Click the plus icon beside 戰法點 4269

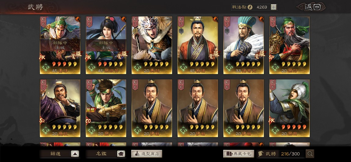tap(273, 7)
